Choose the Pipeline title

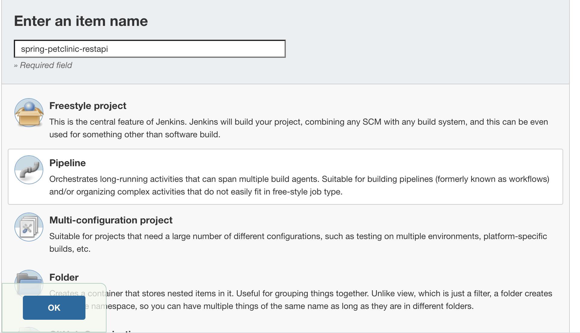click(x=67, y=163)
